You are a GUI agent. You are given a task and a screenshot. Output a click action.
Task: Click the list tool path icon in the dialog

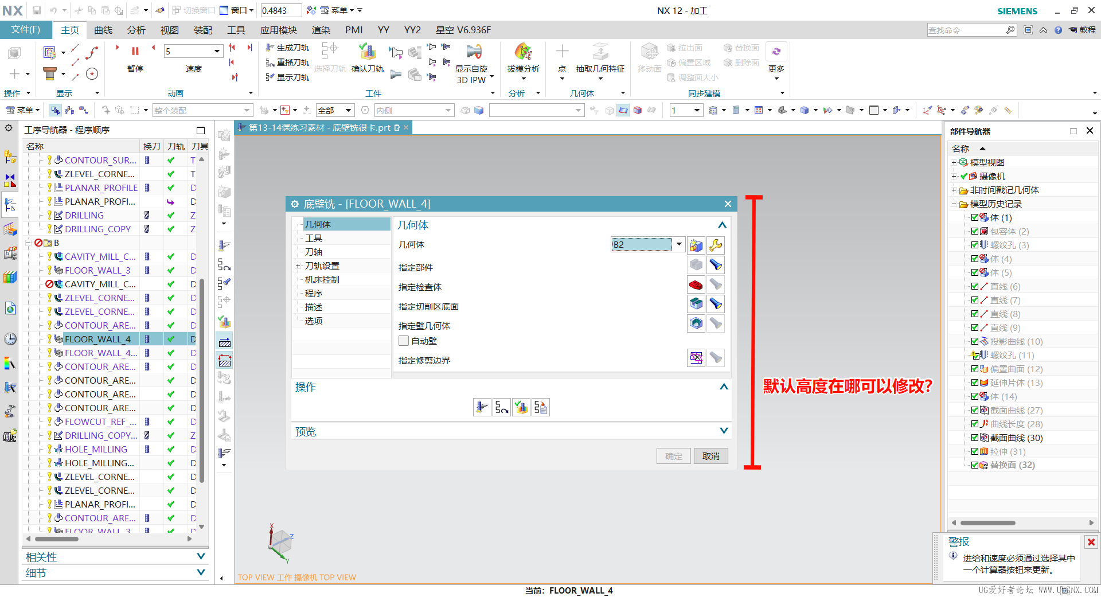pos(541,407)
